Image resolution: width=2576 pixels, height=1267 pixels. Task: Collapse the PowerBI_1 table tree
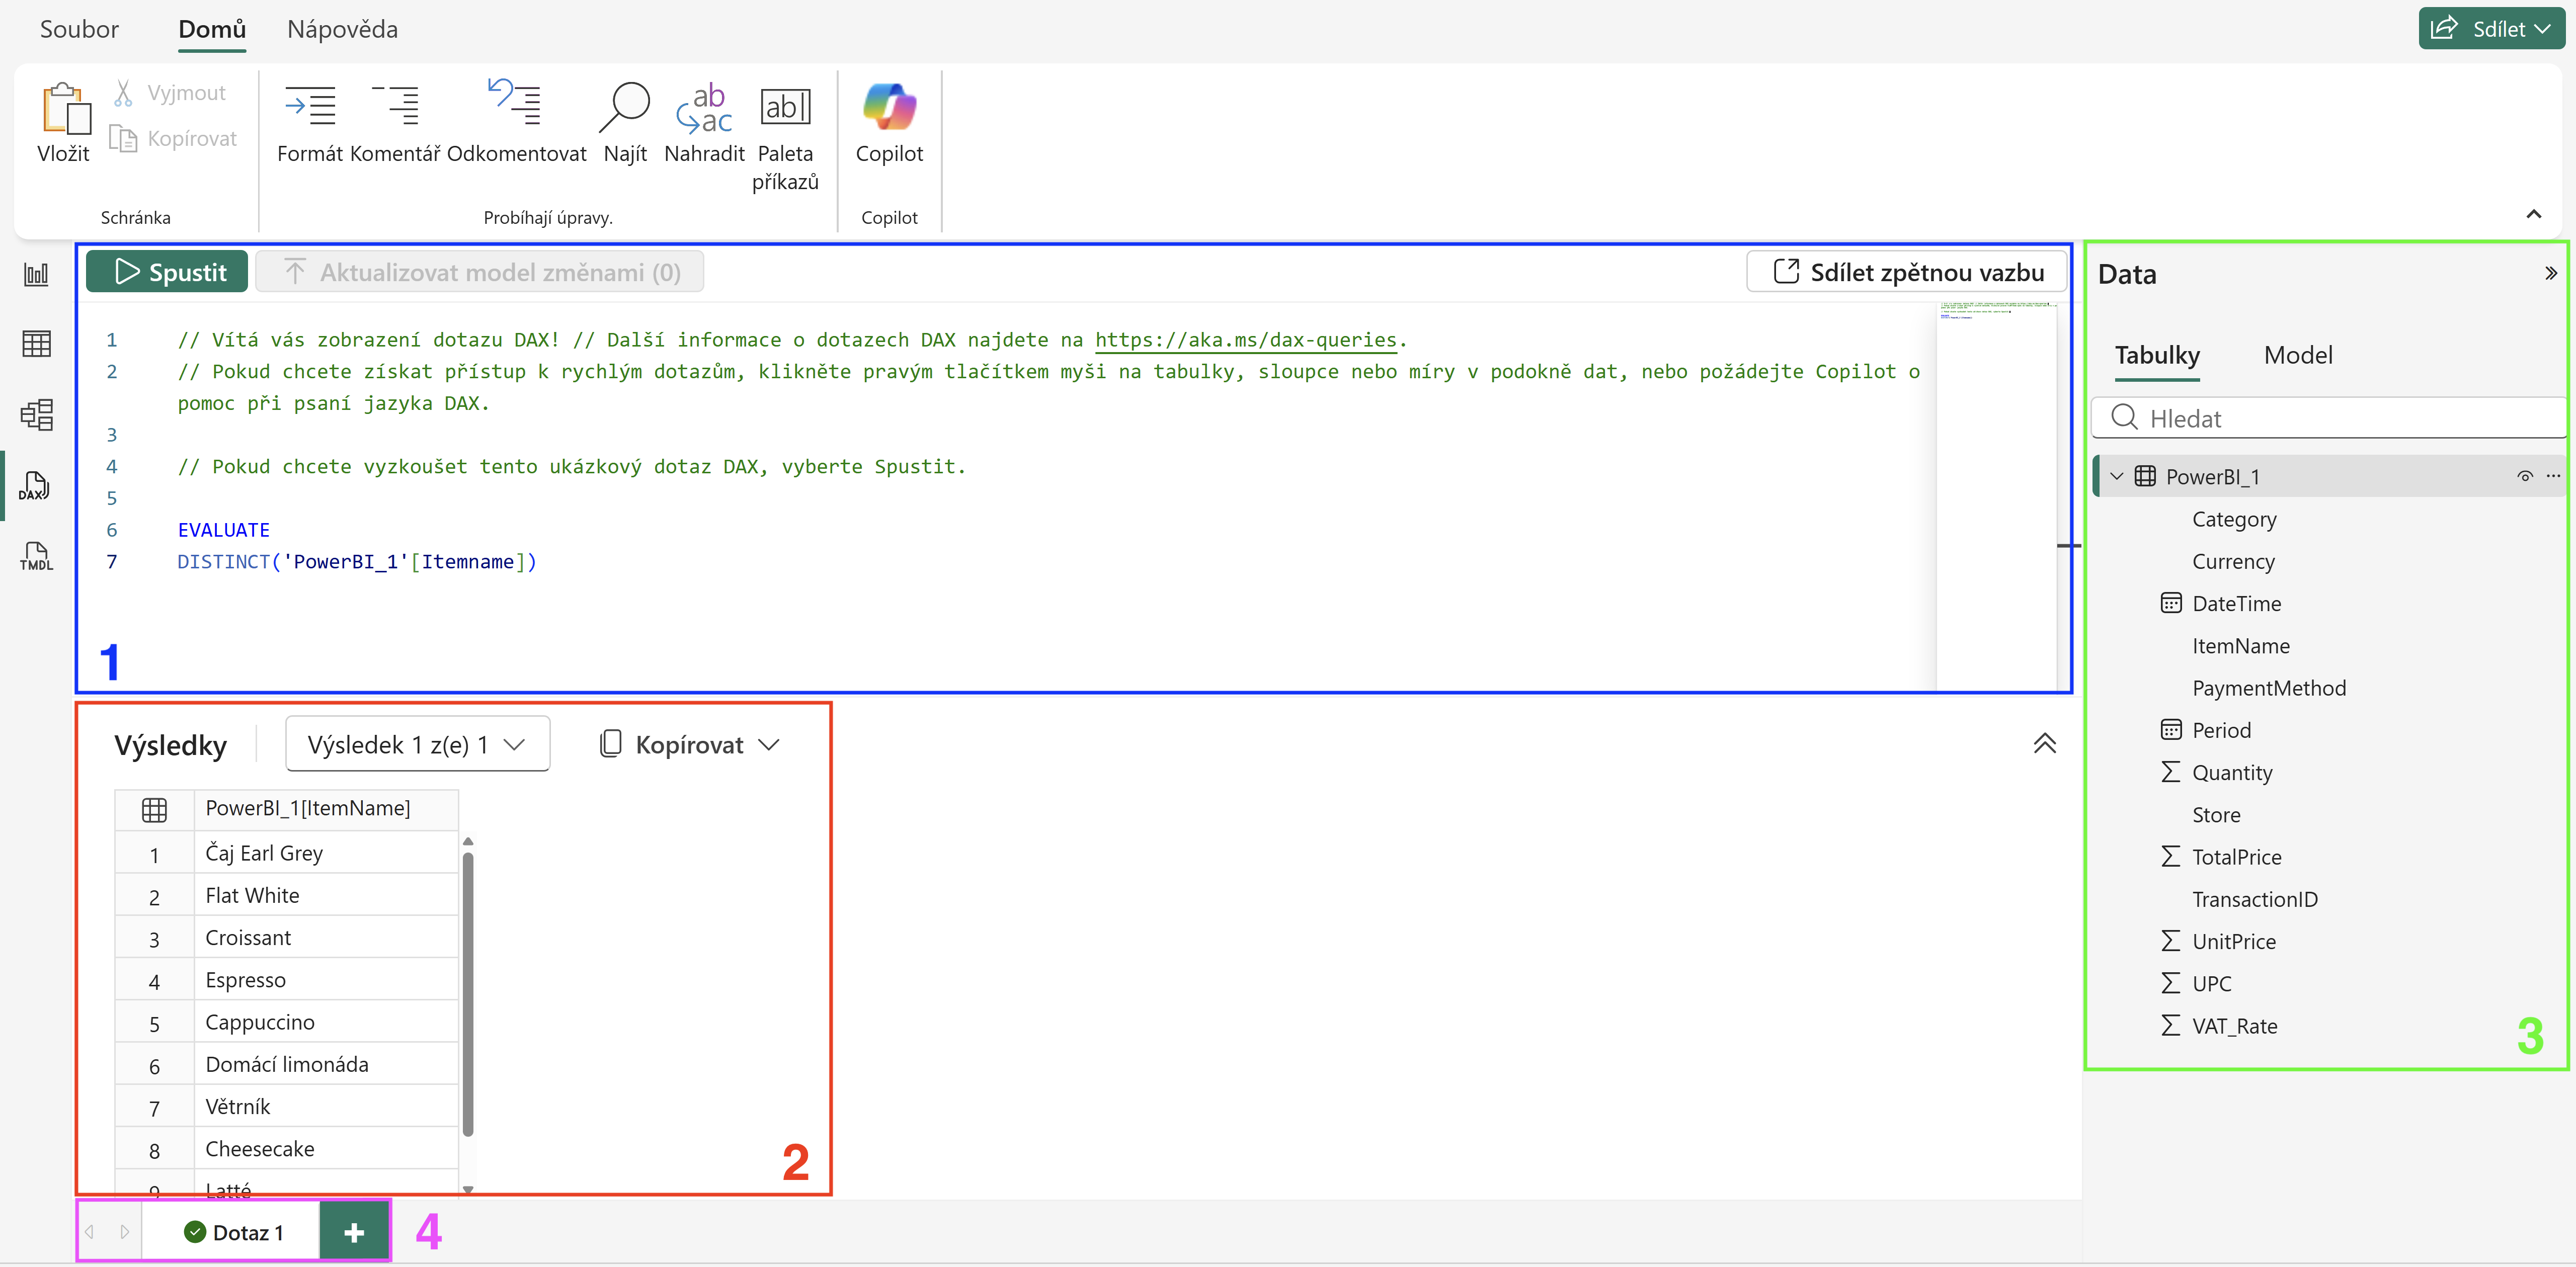tap(2116, 476)
